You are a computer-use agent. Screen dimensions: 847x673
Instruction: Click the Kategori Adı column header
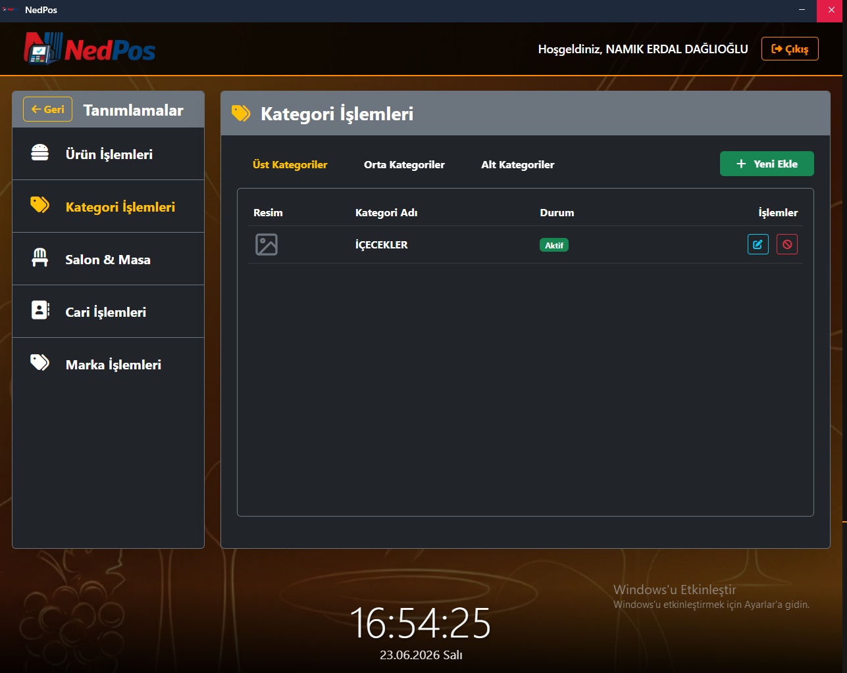386,213
